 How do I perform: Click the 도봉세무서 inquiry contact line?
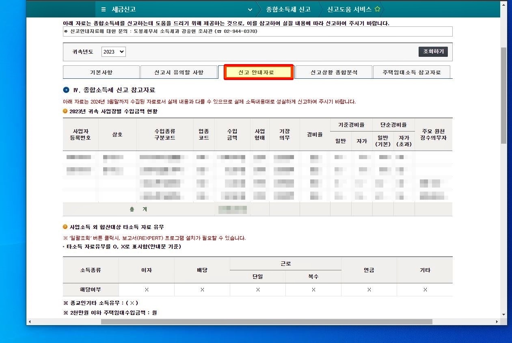click(161, 31)
